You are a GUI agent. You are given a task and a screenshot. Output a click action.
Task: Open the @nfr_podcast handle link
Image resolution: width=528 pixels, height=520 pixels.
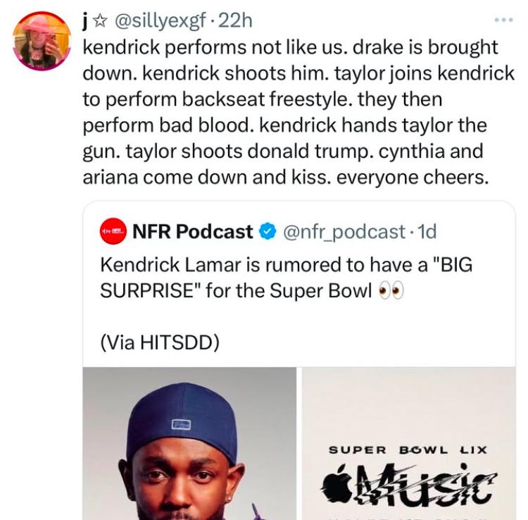(x=344, y=232)
